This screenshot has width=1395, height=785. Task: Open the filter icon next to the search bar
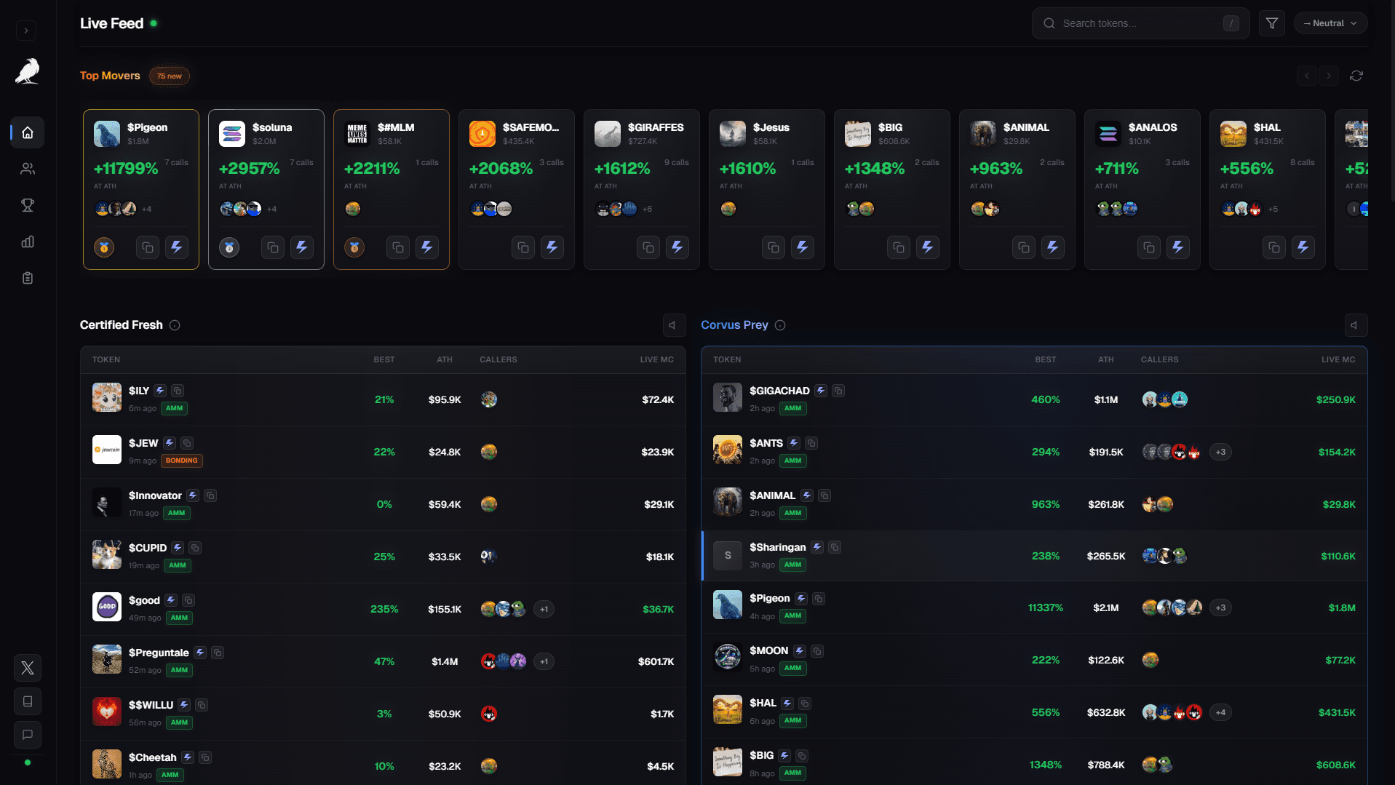pyautogui.click(x=1271, y=23)
